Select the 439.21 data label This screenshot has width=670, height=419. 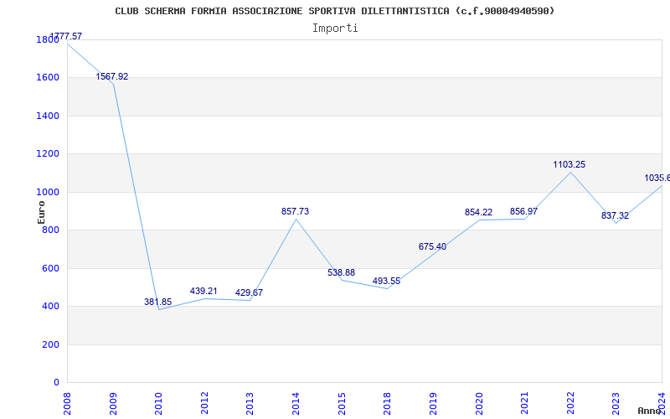point(204,291)
